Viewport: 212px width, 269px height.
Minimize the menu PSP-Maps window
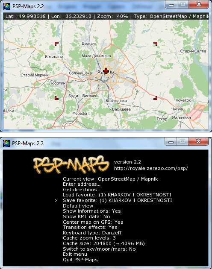[171, 142]
